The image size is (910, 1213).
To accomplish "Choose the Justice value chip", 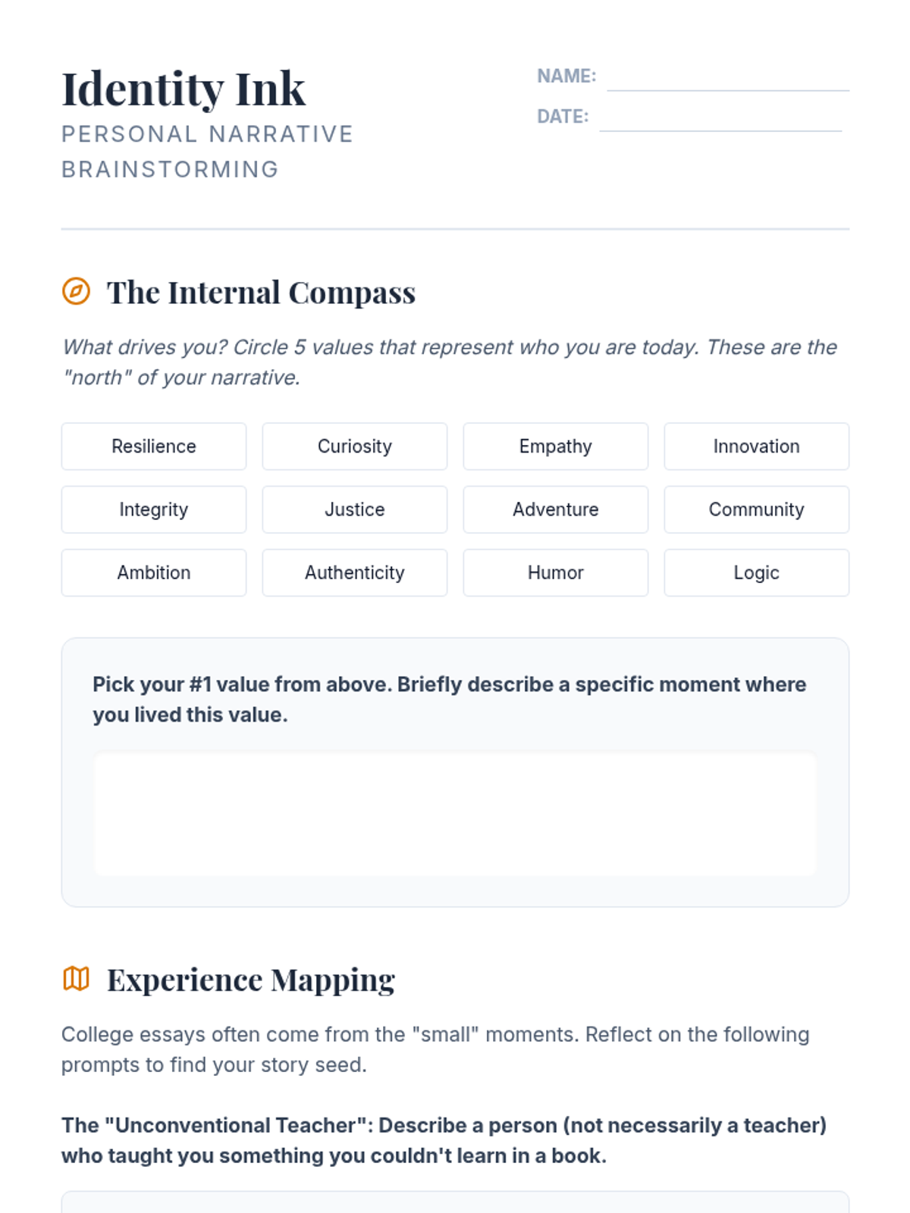I will click(355, 509).
